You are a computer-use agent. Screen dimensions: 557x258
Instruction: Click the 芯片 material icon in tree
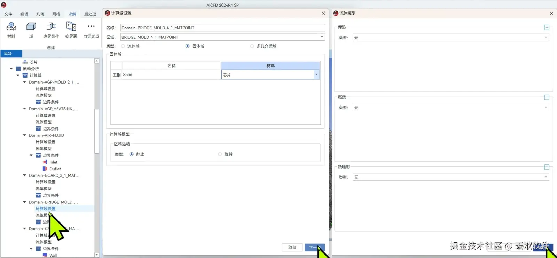[25, 62]
